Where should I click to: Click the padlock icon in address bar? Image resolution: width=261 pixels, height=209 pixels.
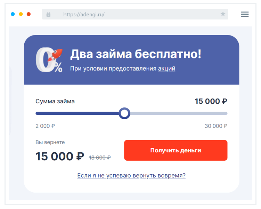click(x=48, y=14)
